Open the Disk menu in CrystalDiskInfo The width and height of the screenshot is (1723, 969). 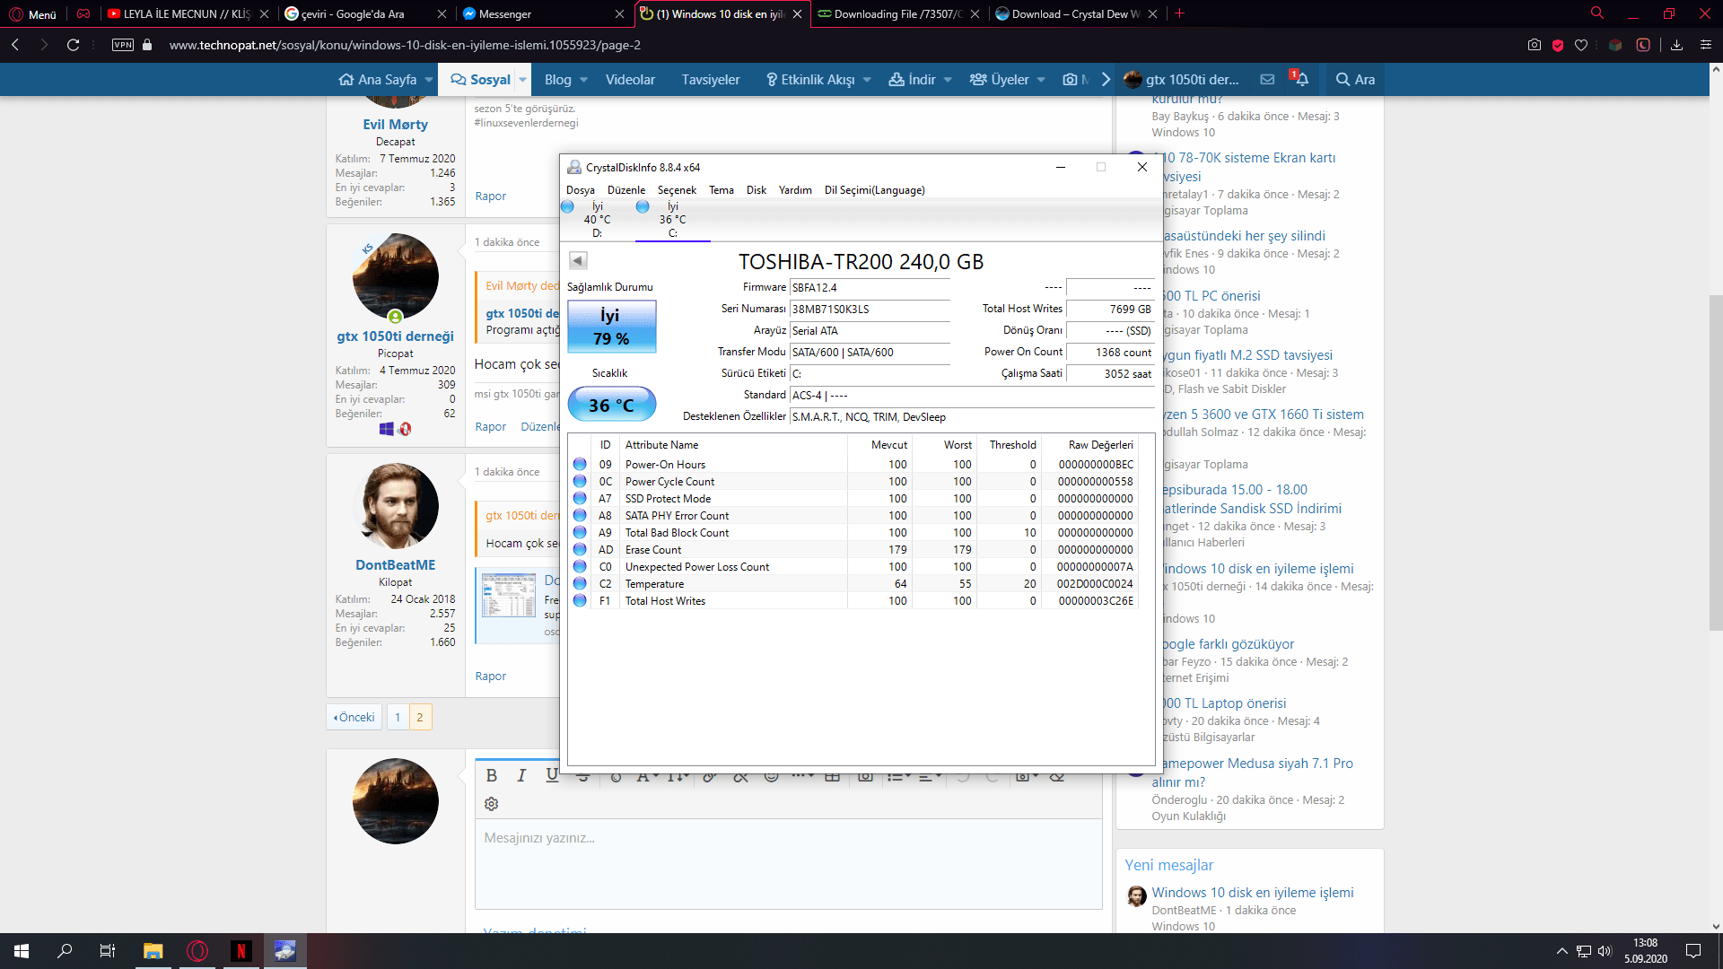756,190
